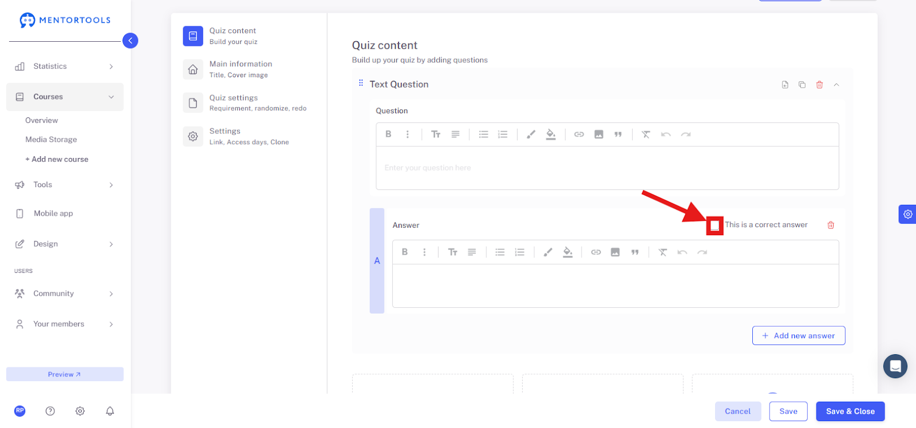This screenshot has width=916, height=428.
Task: Set text alignment in the Answer toolbar
Action: [x=472, y=252]
